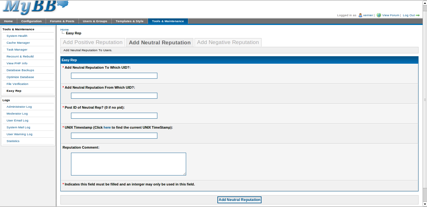
Task: Open the Configuration menu
Action: (31, 21)
